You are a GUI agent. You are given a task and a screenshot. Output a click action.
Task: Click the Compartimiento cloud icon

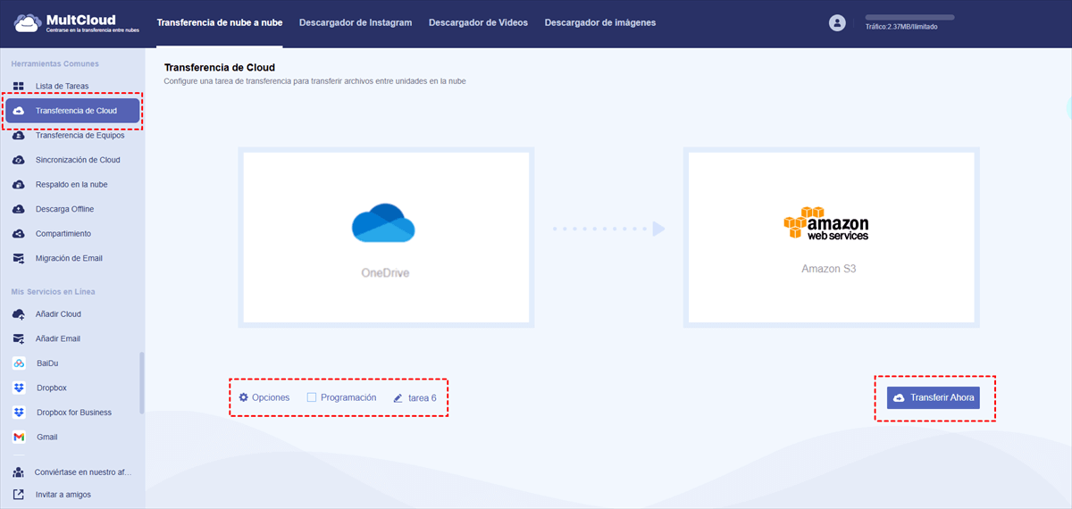[x=18, y=234]
